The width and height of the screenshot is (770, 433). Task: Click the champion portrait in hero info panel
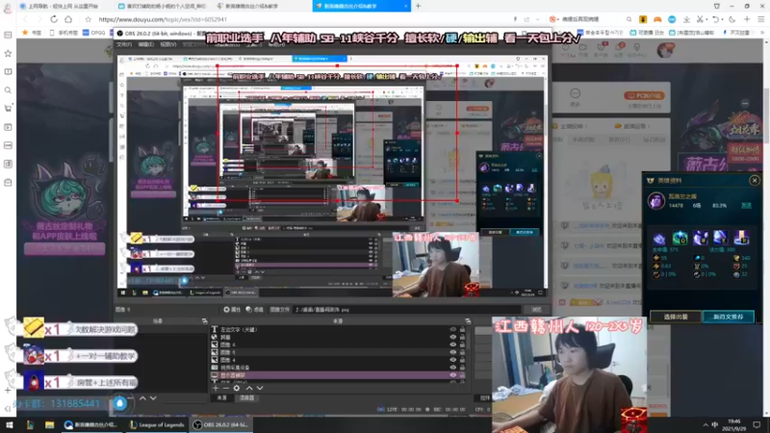(656, 200)
